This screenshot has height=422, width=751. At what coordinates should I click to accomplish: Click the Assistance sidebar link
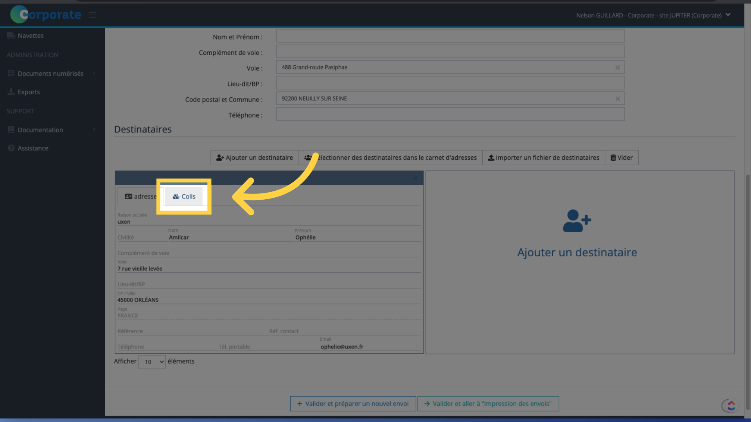(x=33, y=148)
